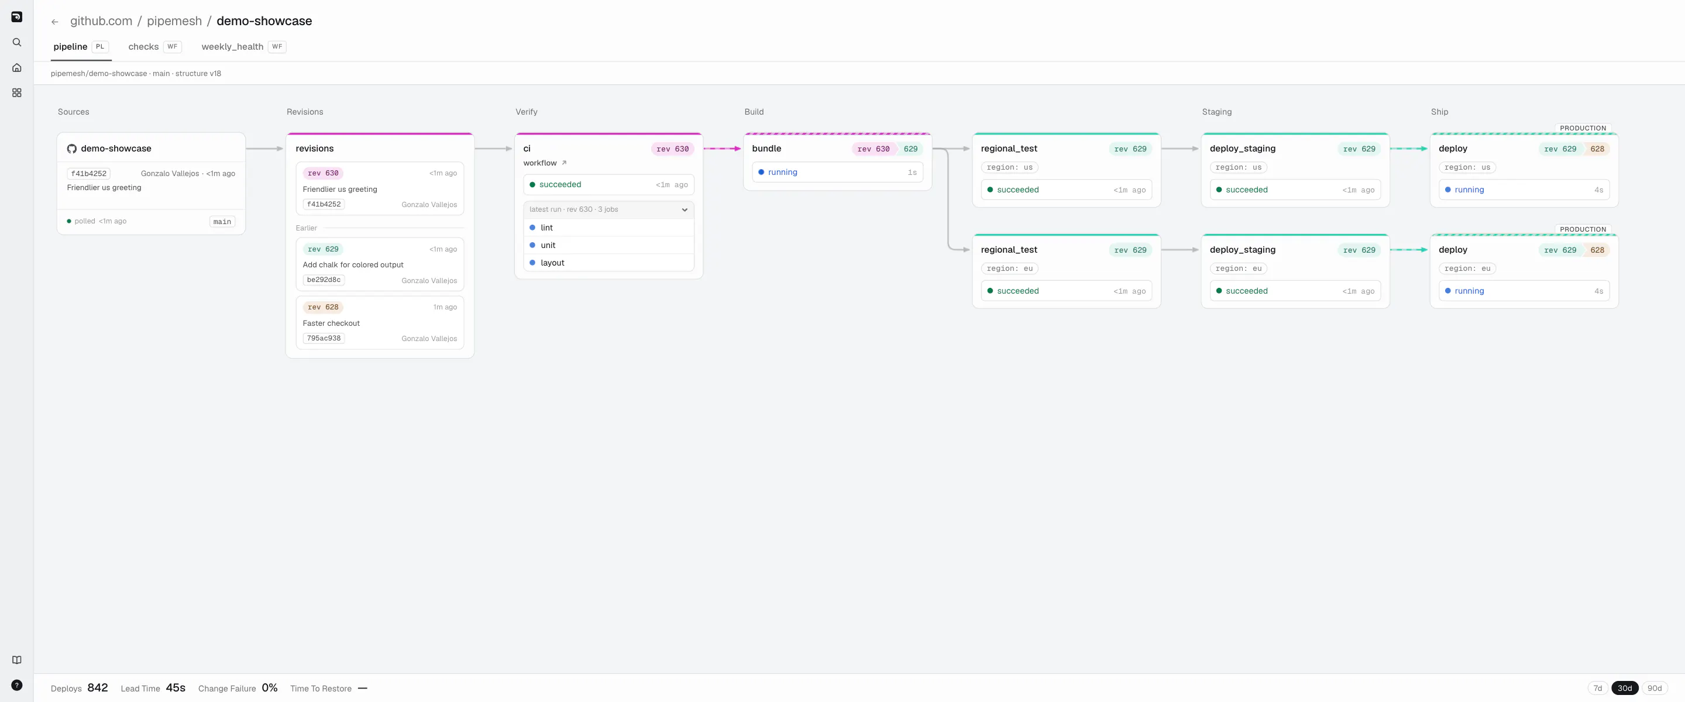Open the pipemesh breadcrumb link

(x=175, y=21)
